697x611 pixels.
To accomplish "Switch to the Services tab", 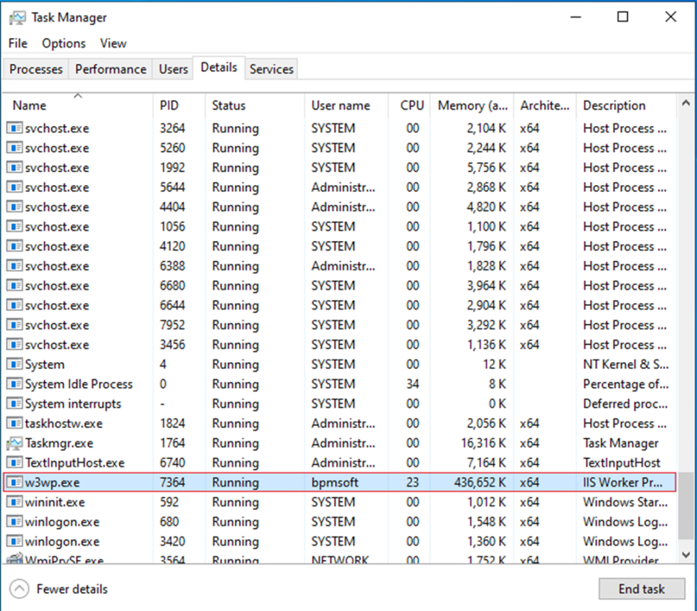I will coord(271,69).
